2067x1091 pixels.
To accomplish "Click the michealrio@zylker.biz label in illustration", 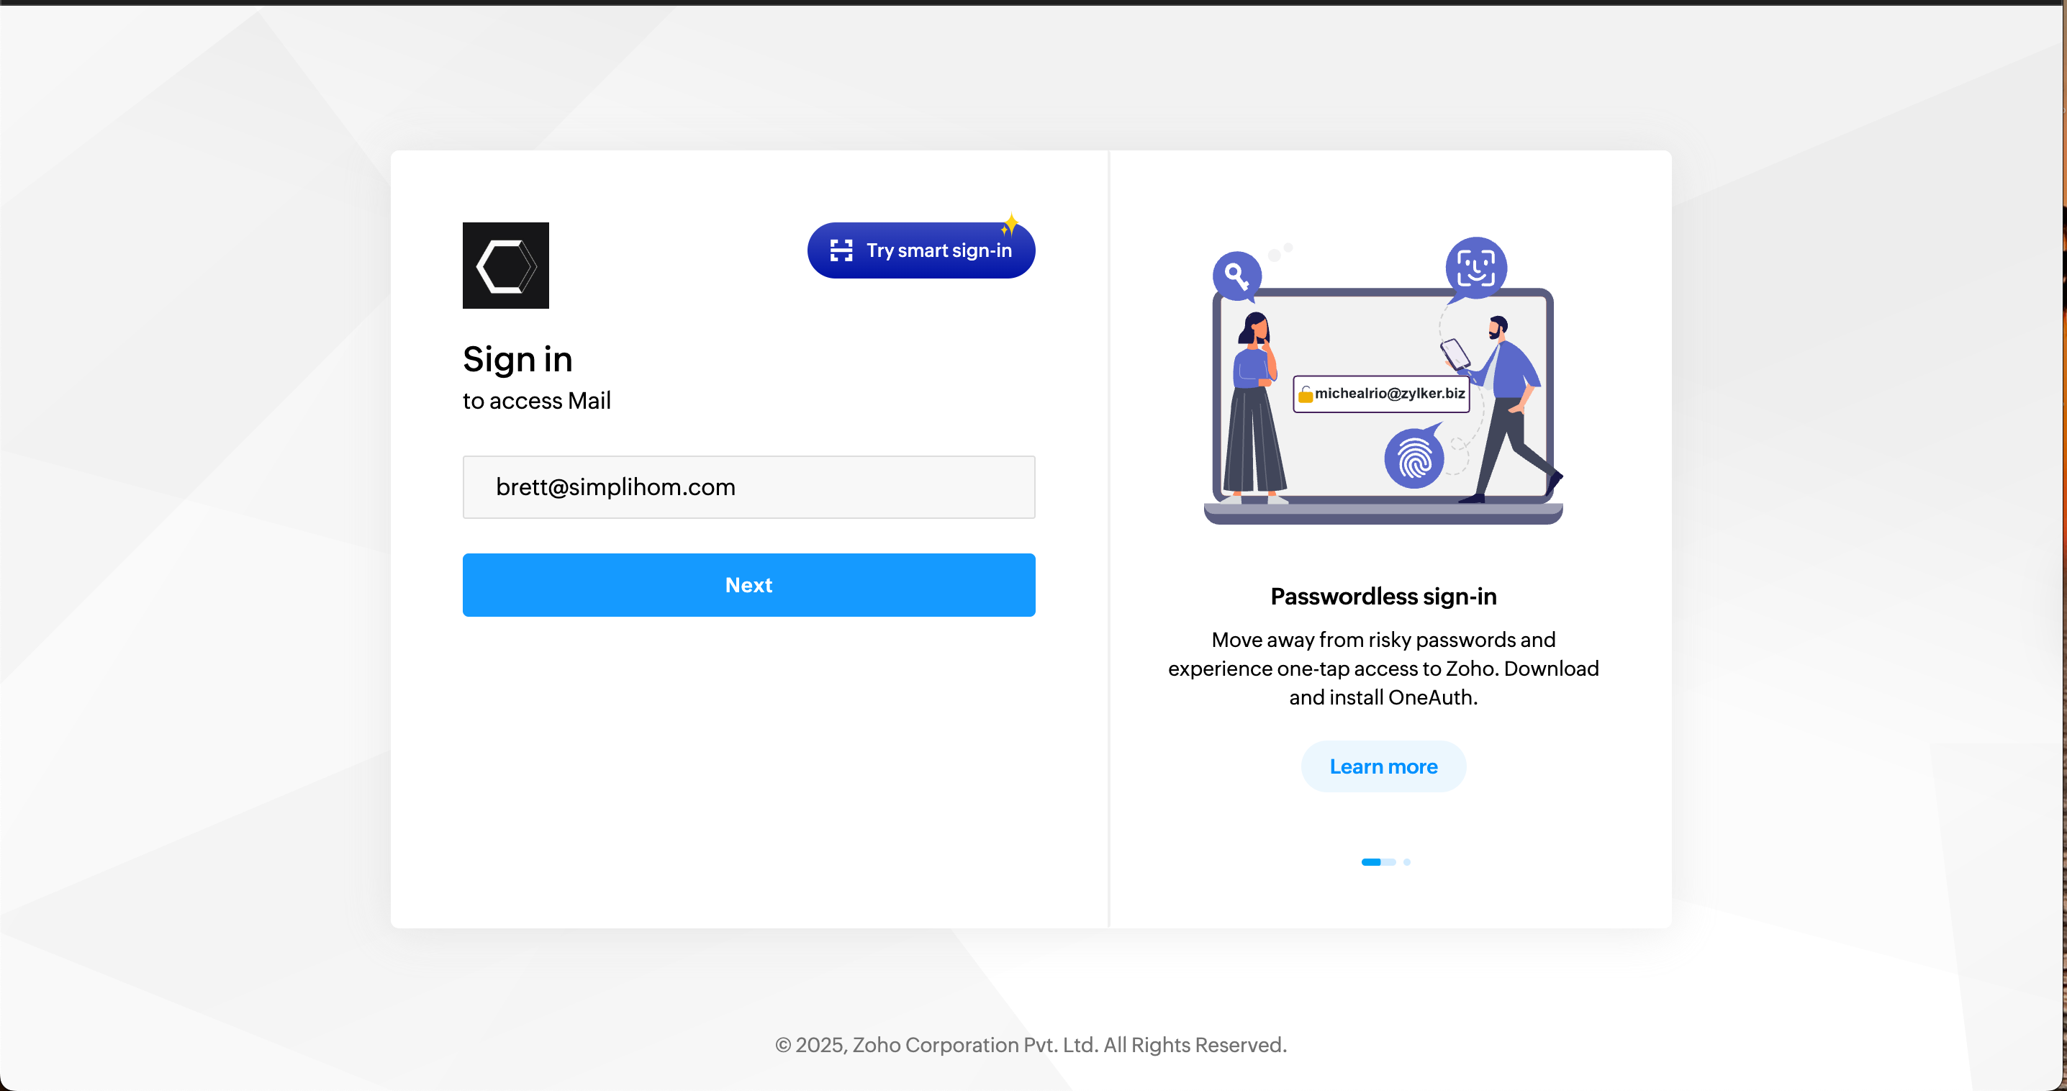I will [1390, 393].
